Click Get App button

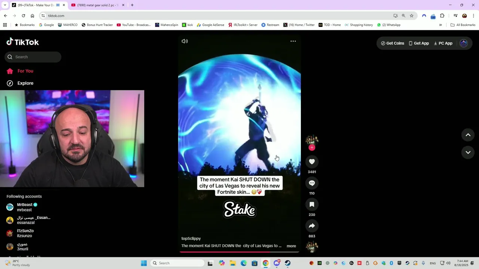[x=419, y=43]
